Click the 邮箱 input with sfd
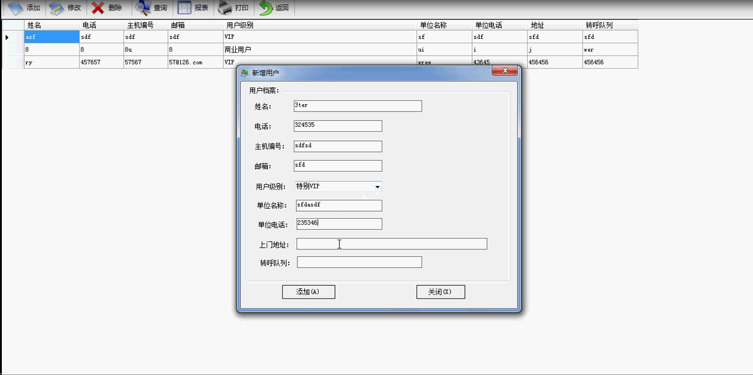The width and height of the screenshot is (753, 375). pos(338,166)
